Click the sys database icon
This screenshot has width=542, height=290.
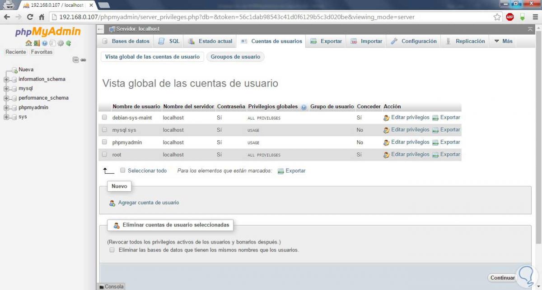[x=14, y=117]
